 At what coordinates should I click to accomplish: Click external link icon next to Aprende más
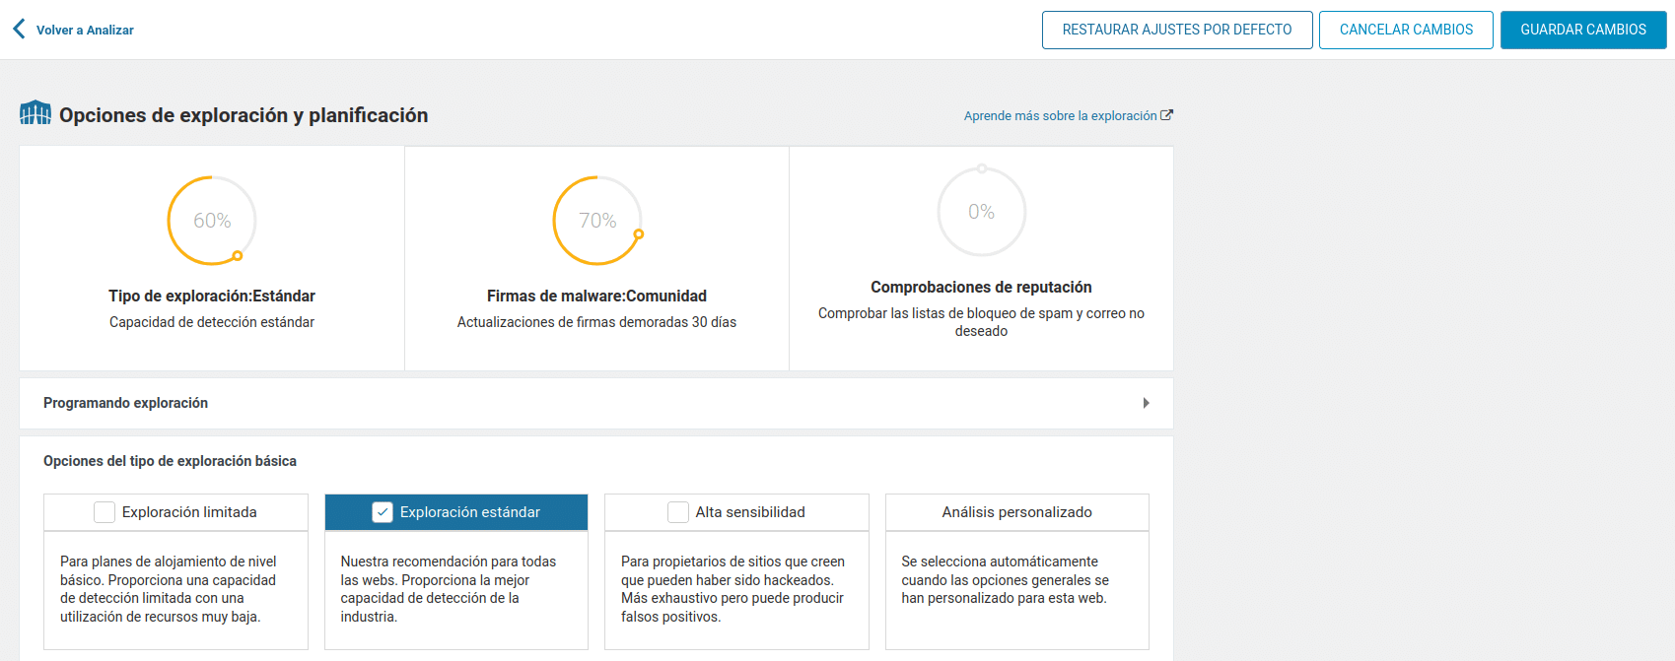[x=1167, y=115]
